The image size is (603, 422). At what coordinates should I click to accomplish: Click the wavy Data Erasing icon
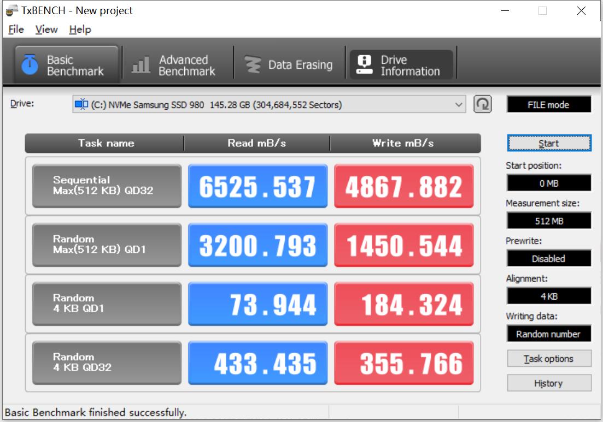pyautogui.click(x=252, y=62)
